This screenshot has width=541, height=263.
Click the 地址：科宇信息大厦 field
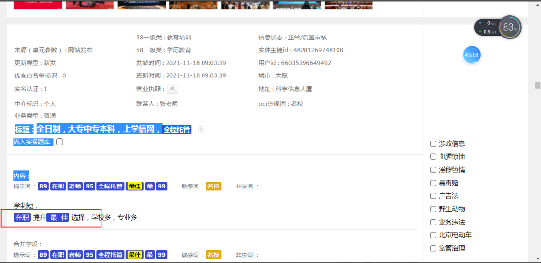(x=285, y=89)
